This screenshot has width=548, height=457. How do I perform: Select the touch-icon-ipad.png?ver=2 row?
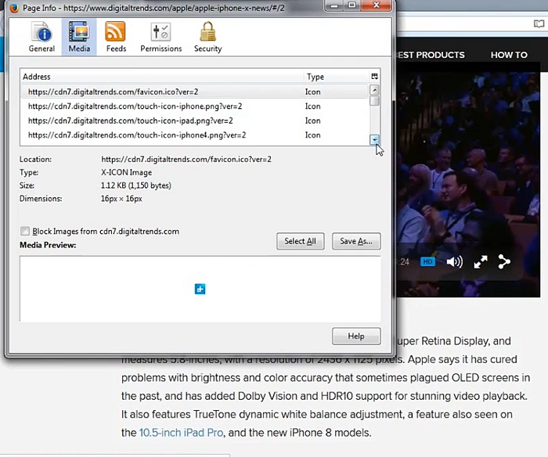click(194, 121)
